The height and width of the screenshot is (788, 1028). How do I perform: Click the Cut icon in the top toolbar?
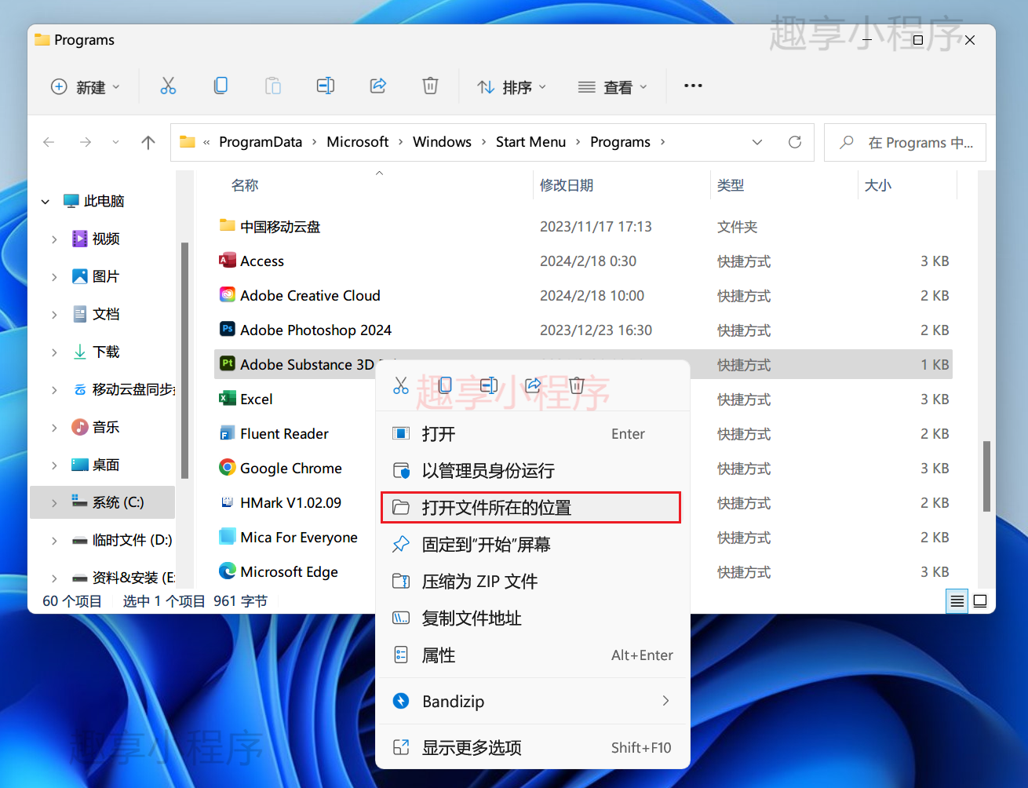coord(168,86)
